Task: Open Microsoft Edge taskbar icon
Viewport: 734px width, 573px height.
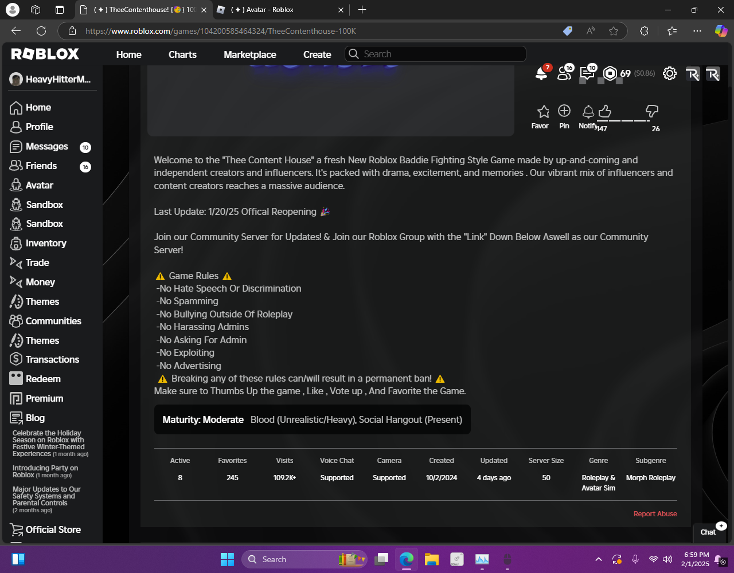Action: tap(407, 559)
